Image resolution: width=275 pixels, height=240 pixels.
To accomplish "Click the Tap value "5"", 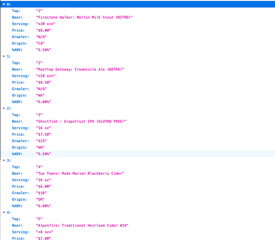I will tap(39, 219).
